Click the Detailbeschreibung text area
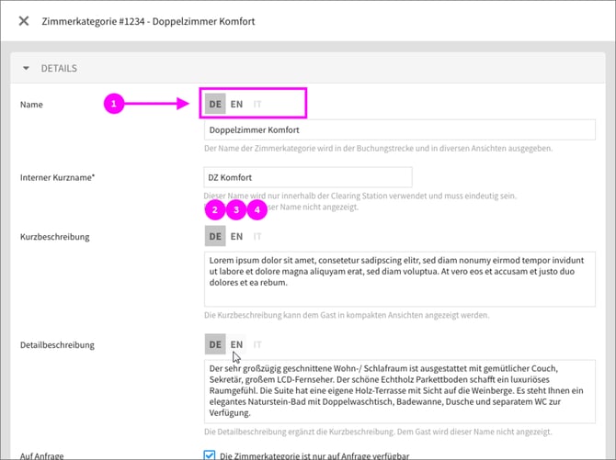This screenshot has width=616, height=460. (399, 390)
